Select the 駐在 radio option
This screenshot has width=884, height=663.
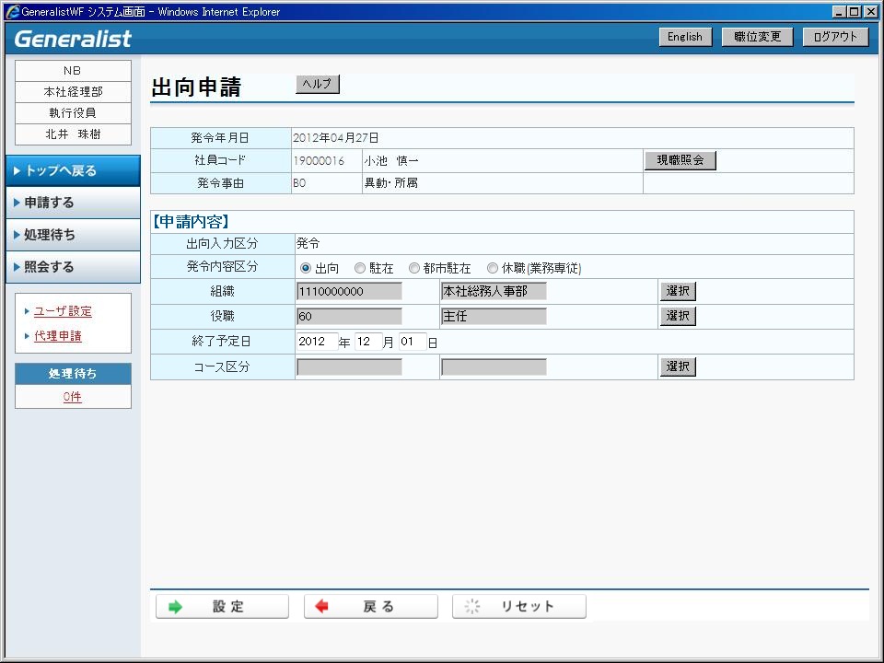(x=360, y=269)
